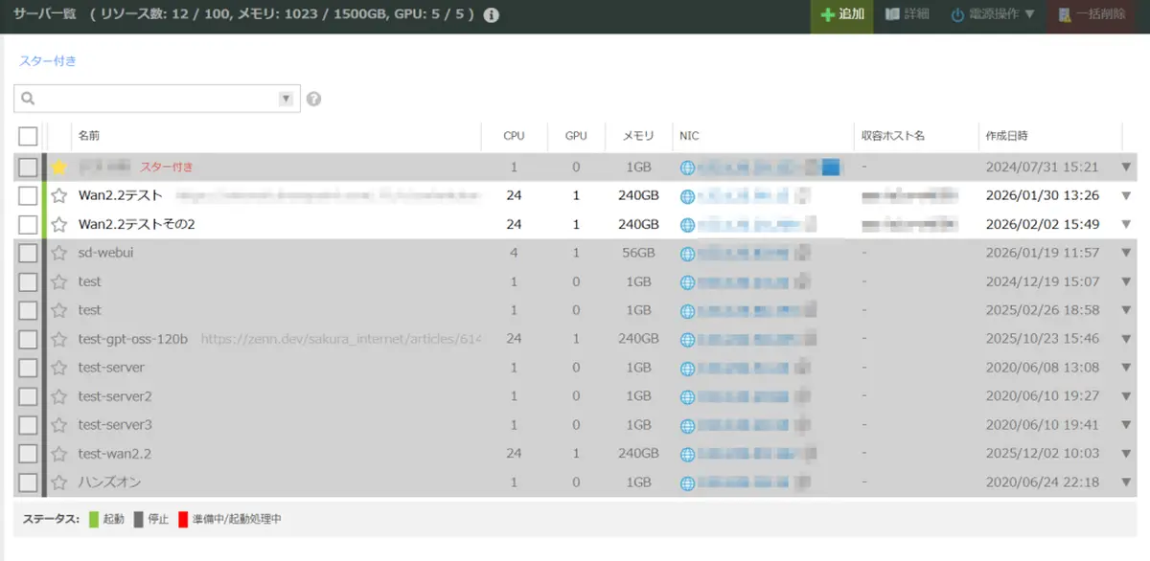
Task: Click the magnifier icon in the search field
Action: 28,99
